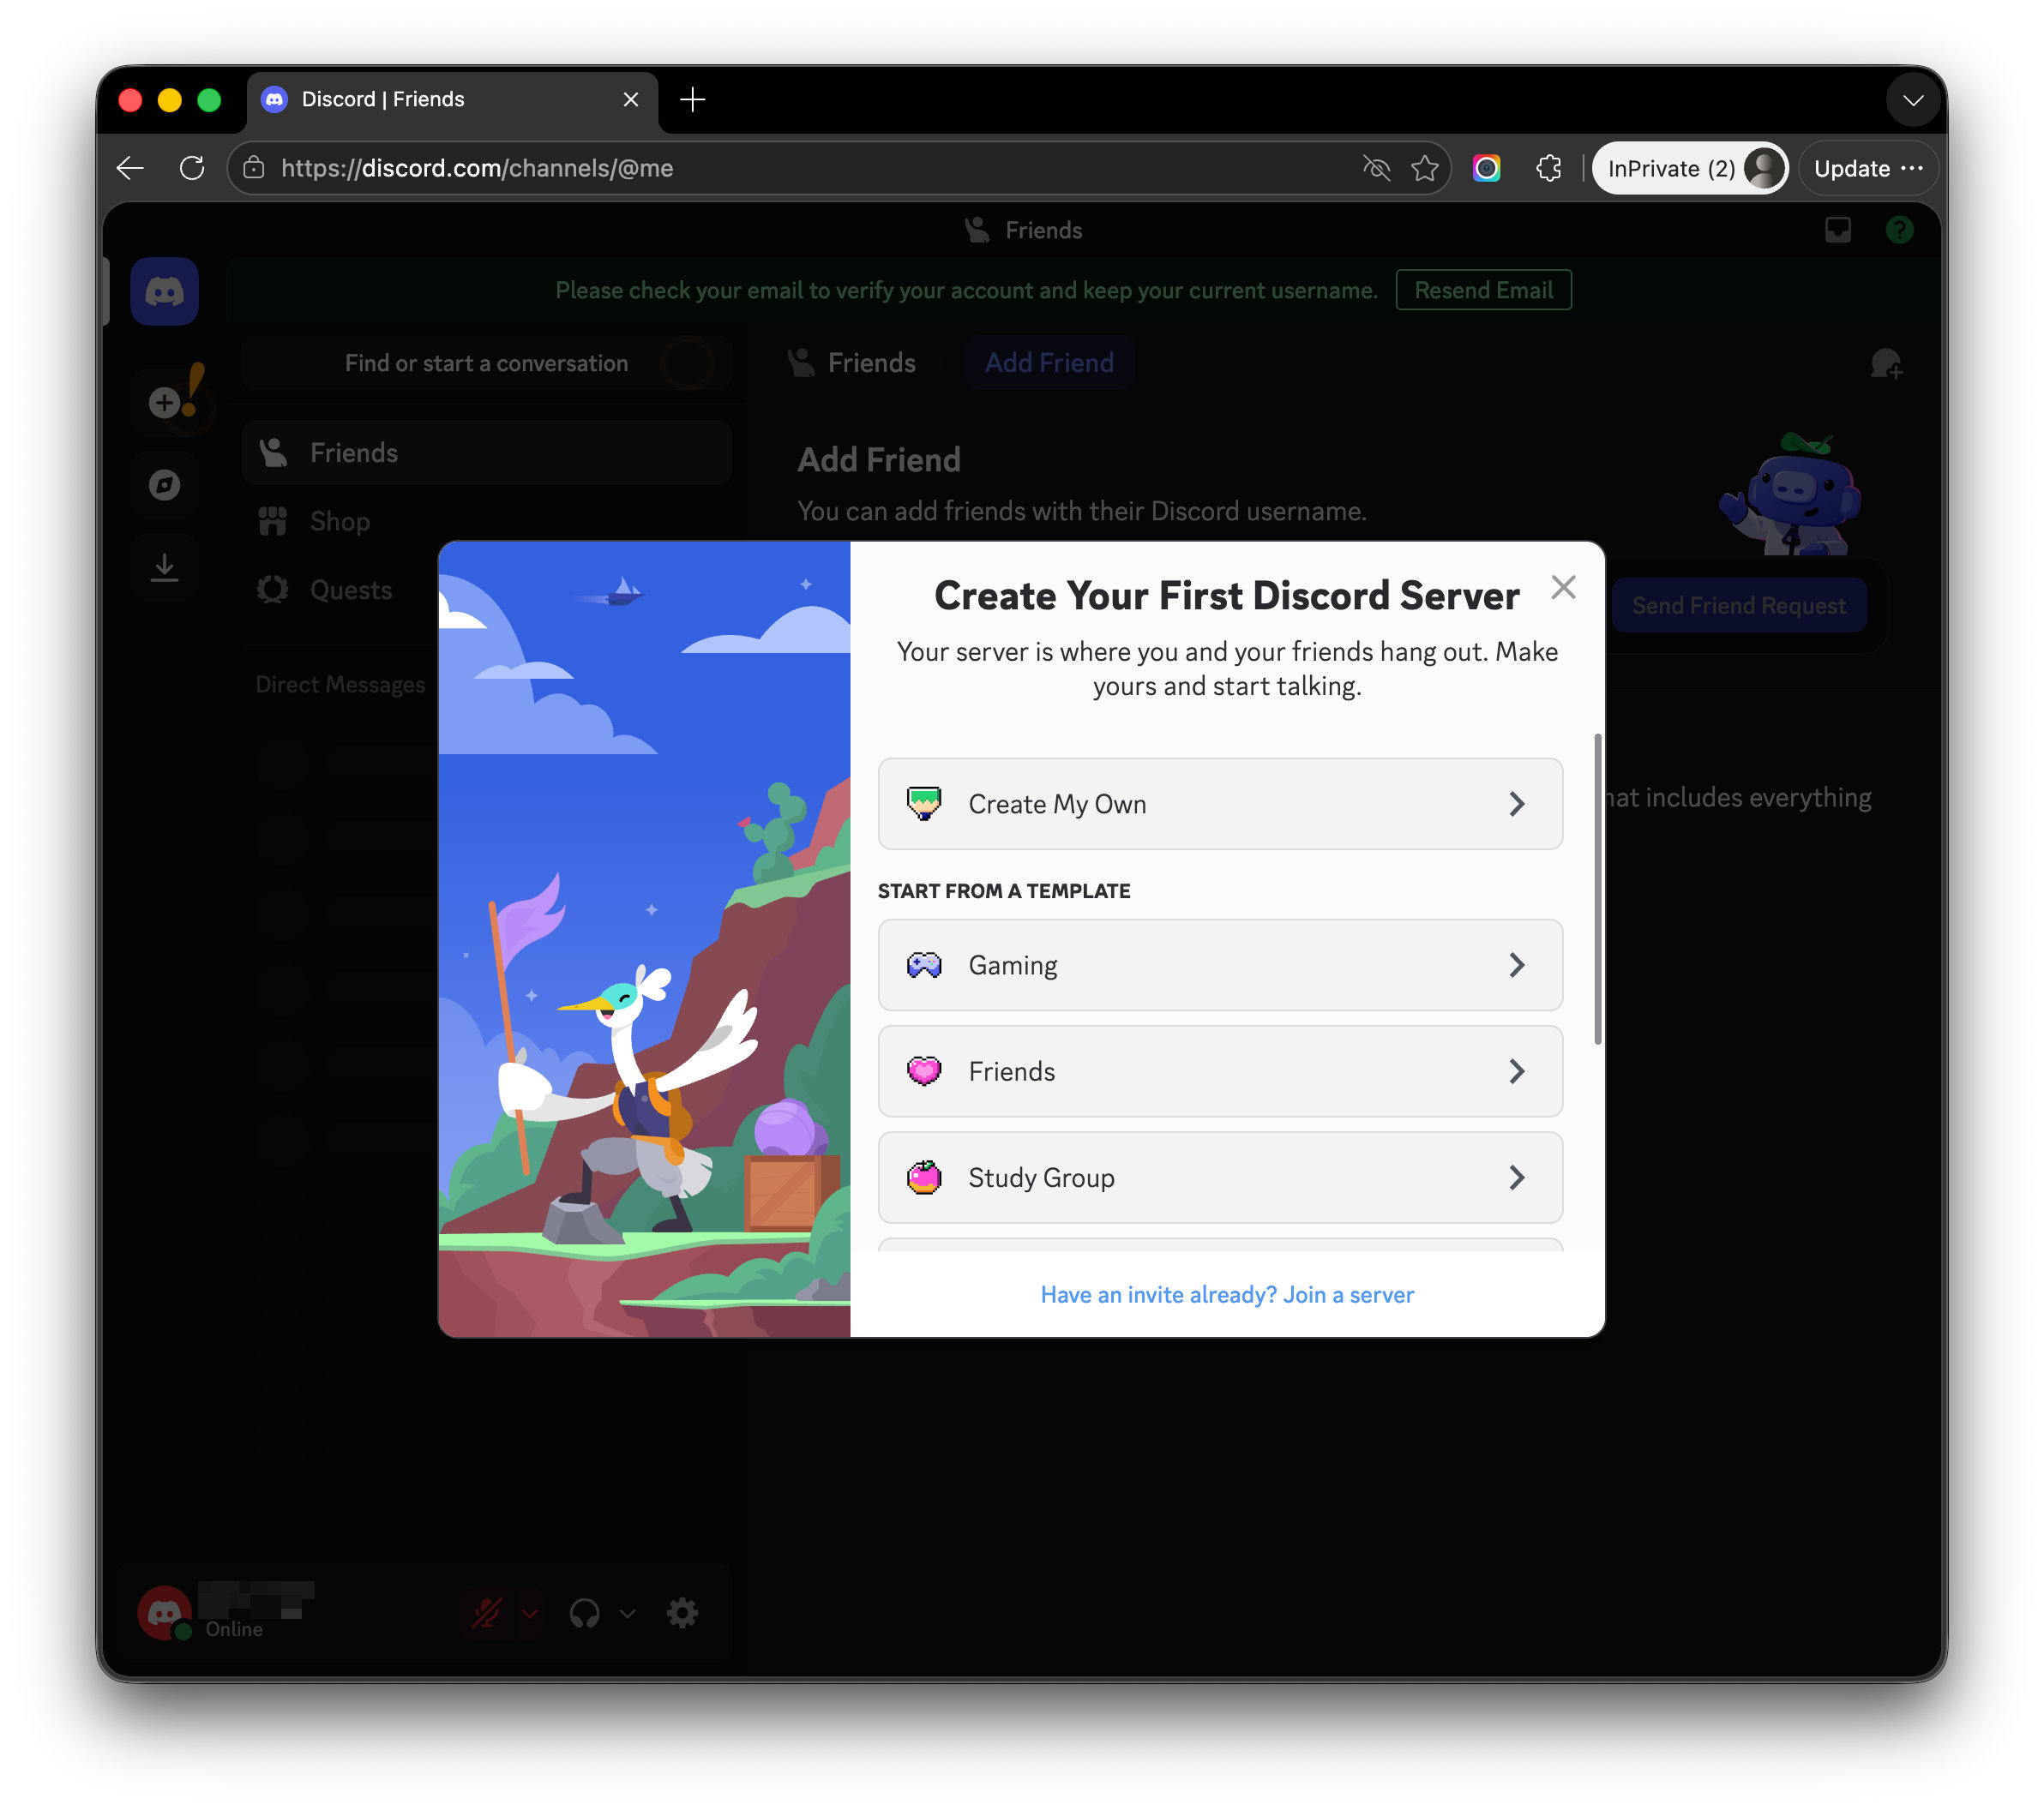This screenshot has width=2044, height=1810.
Task: Reload the page with refresh icon
Action: (x=192, y=168)
